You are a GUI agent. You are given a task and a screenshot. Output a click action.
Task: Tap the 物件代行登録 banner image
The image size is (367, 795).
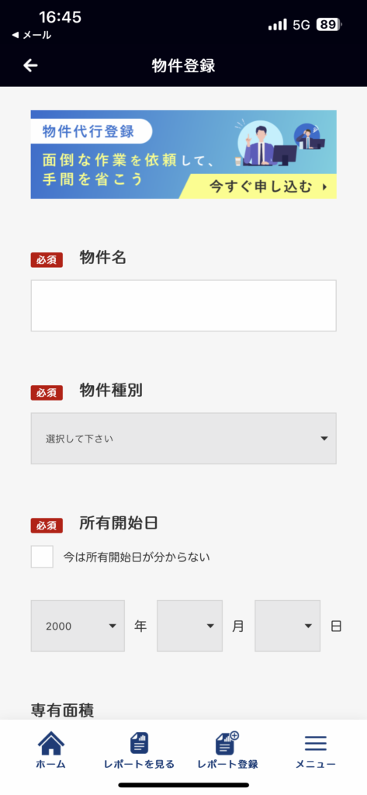point(183,154)
